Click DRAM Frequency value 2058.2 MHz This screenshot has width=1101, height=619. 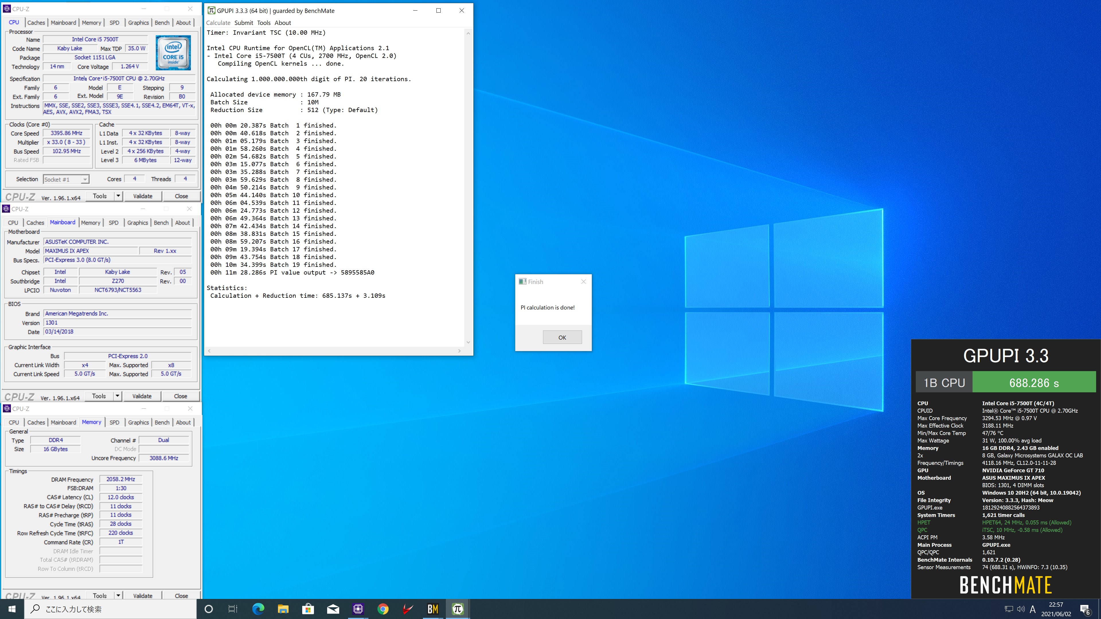coord(120,479)
